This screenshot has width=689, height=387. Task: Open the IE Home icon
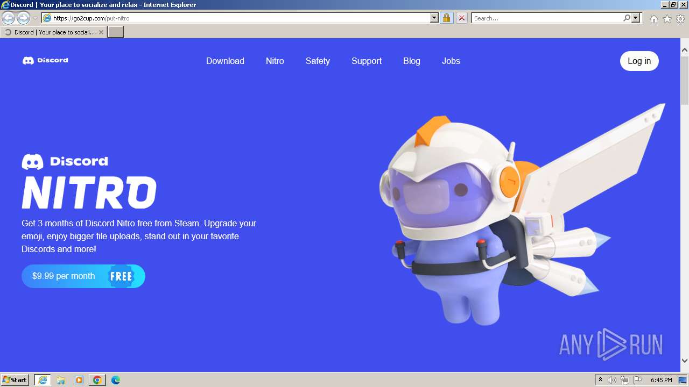coord(653,19)
